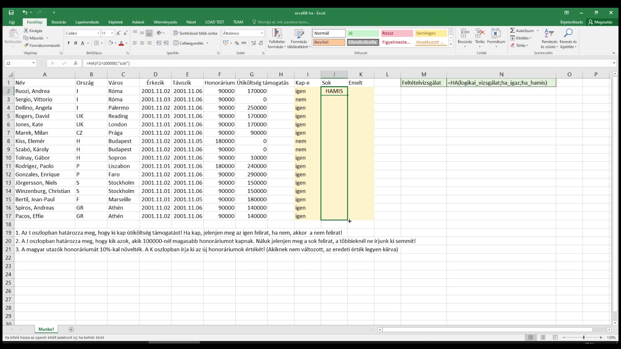Image resolution: width=621 pixels, height=349 pixels.
Task: Open Feltételes formázás conditional formatting
Action: [277, 39]
